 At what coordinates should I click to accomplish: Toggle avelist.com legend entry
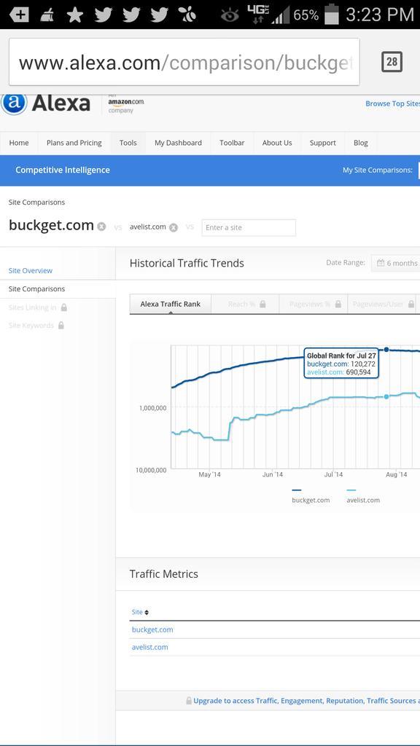[x=363, y=495]
